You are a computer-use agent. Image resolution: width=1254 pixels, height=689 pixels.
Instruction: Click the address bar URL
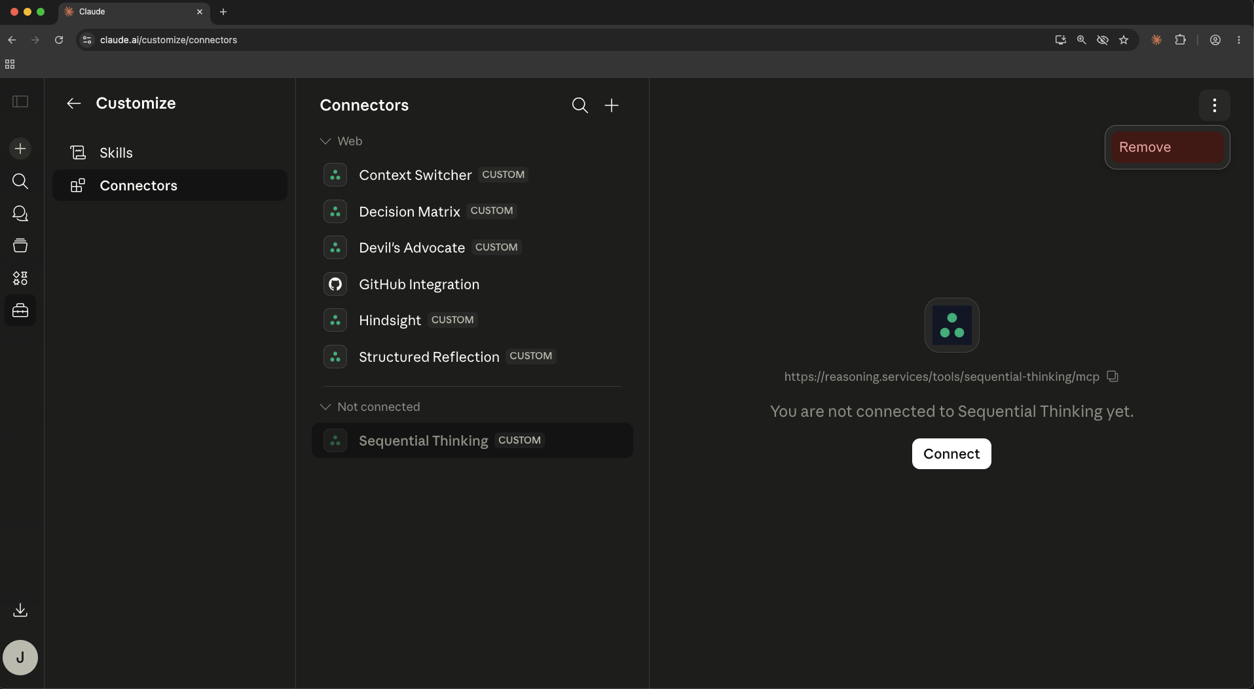168,40
